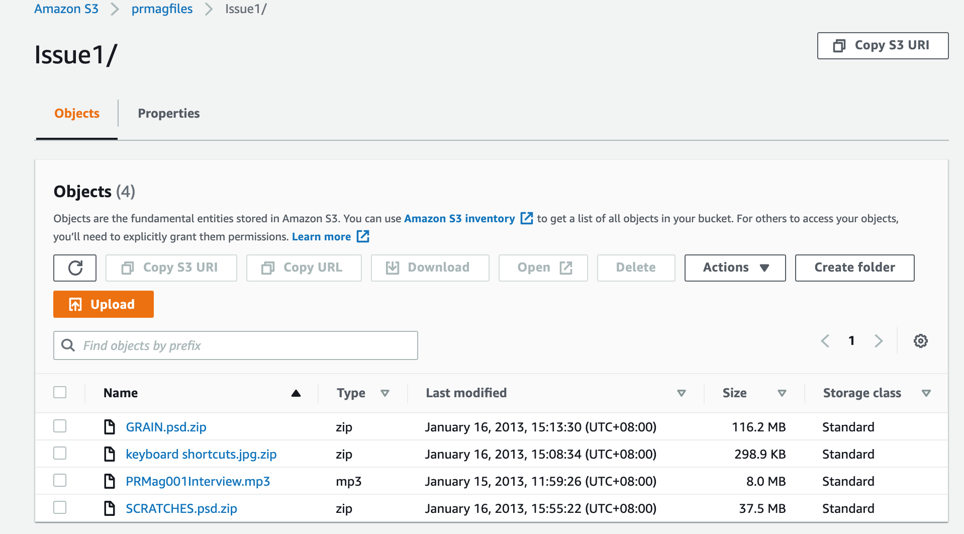Open the Storage class filter dropdown

(x=927, y=393)
